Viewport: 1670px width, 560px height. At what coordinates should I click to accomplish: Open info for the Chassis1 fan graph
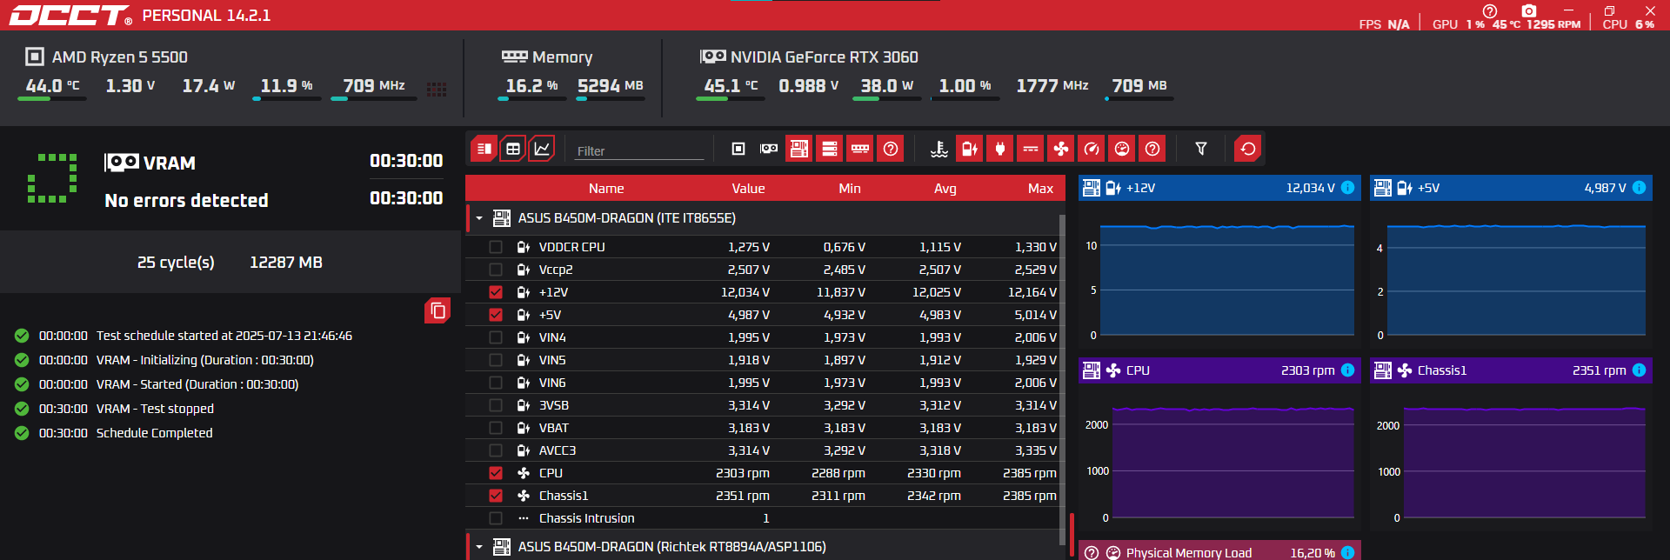pyautogui.click(x=1639, y=370)
